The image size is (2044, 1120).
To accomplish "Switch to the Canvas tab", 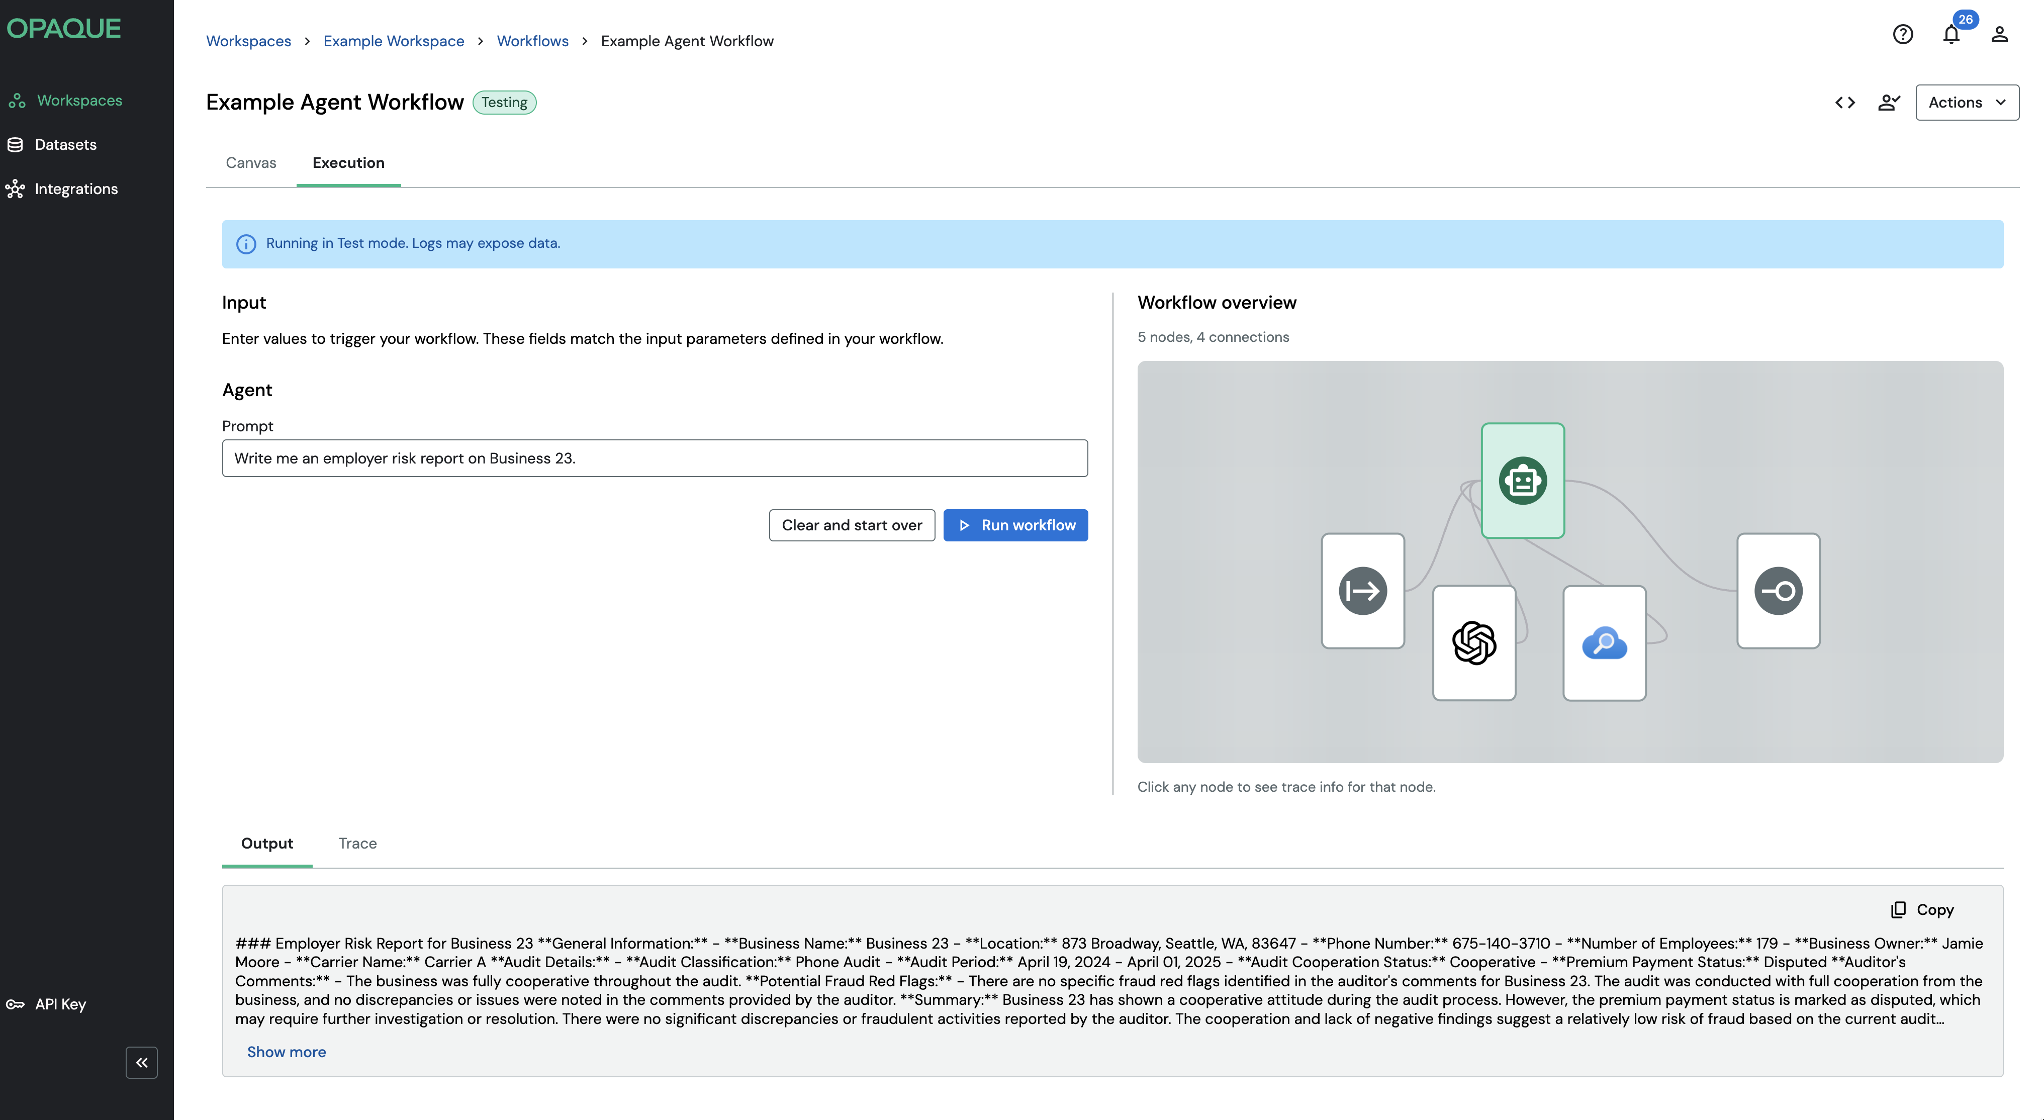I will click(x=251, y=162).
